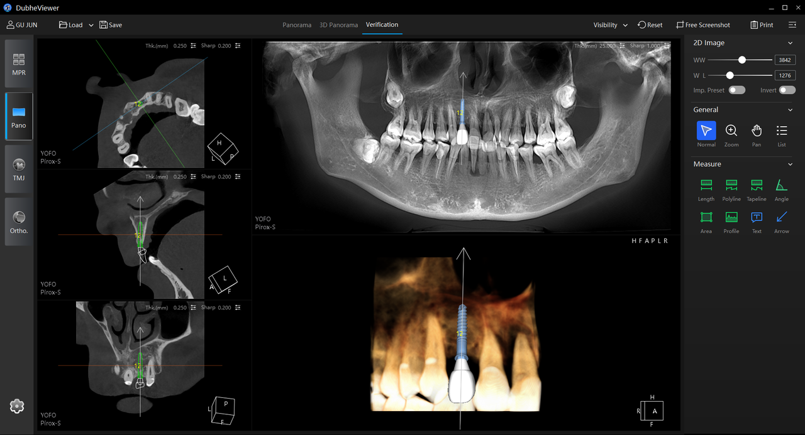
Task: Open Thk adjuster in coronal slice view
Action: (193, 308)
